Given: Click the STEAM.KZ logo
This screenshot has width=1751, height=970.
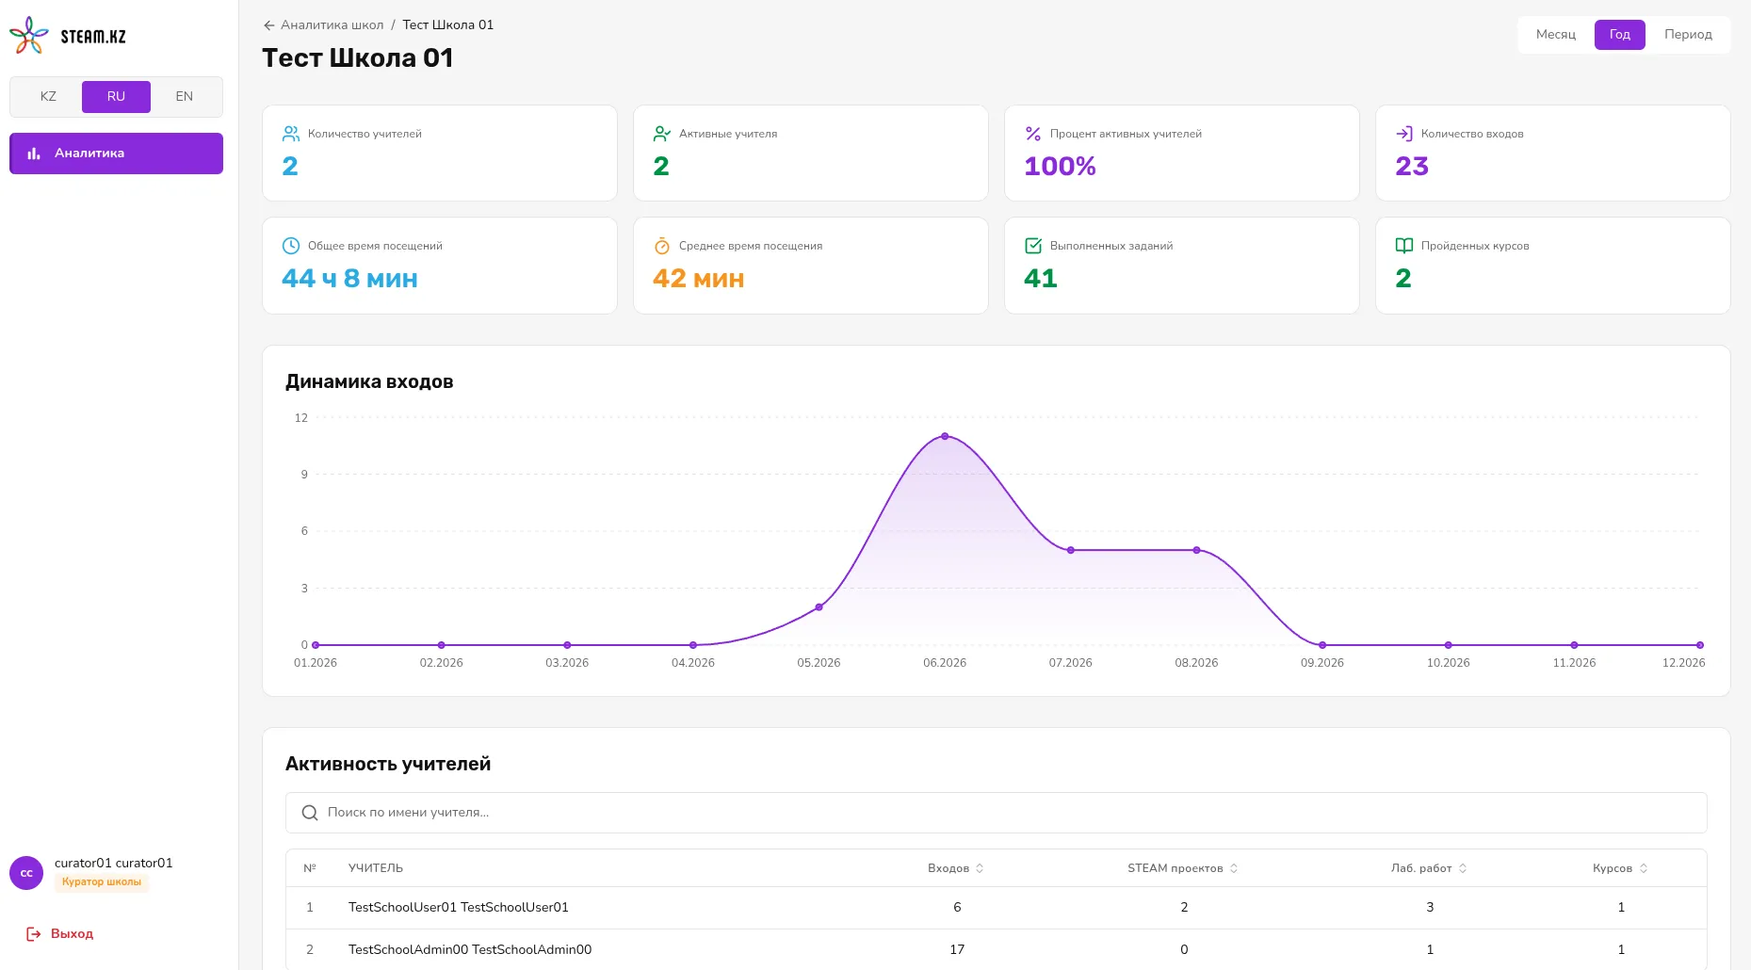Looking at the screenshot, I should click(x=67, y=36).
